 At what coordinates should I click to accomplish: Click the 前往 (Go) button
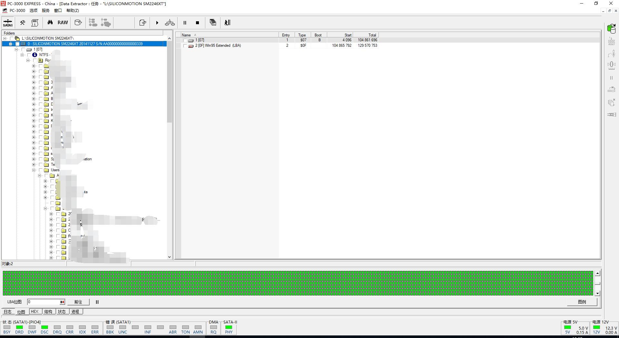78,302
